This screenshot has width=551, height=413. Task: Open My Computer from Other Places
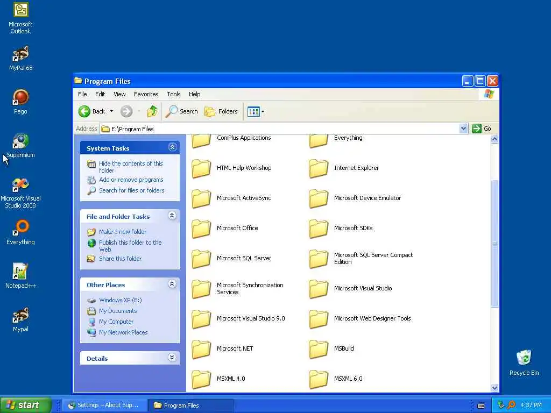pos(116,322)
